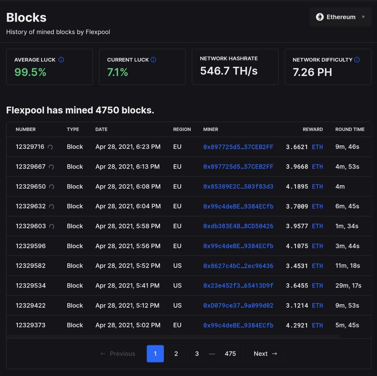Open miner link 0x85389E2C…503f83d3

238,186
